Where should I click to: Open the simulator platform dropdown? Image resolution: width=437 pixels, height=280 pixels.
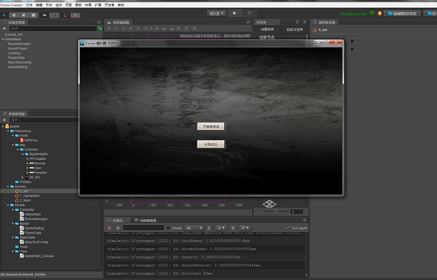tap(217, 13)
